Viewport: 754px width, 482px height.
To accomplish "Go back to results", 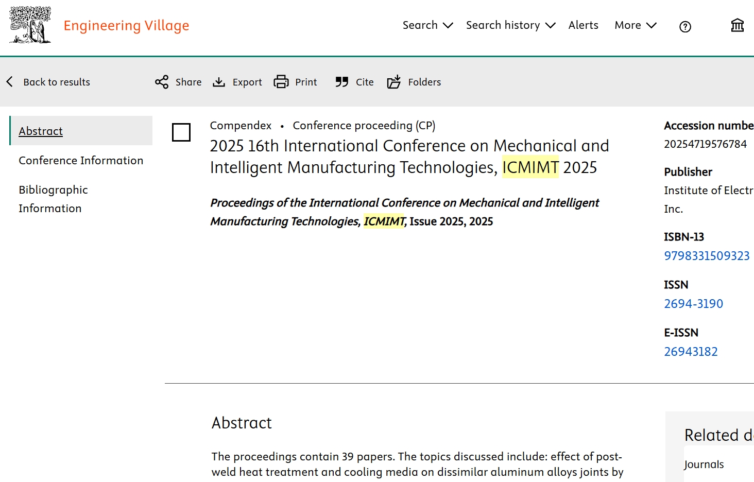I will point(48,82).
